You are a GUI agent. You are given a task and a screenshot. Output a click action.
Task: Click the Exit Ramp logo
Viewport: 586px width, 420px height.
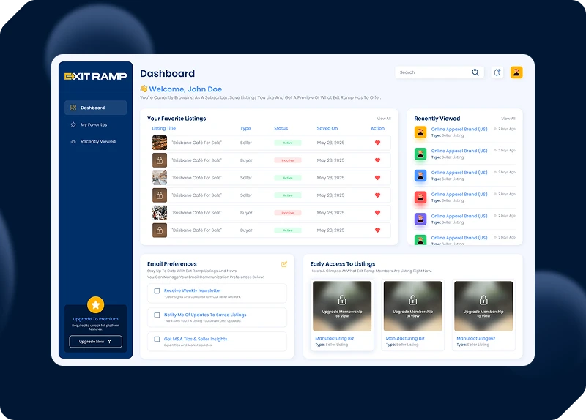click(96, 76)
